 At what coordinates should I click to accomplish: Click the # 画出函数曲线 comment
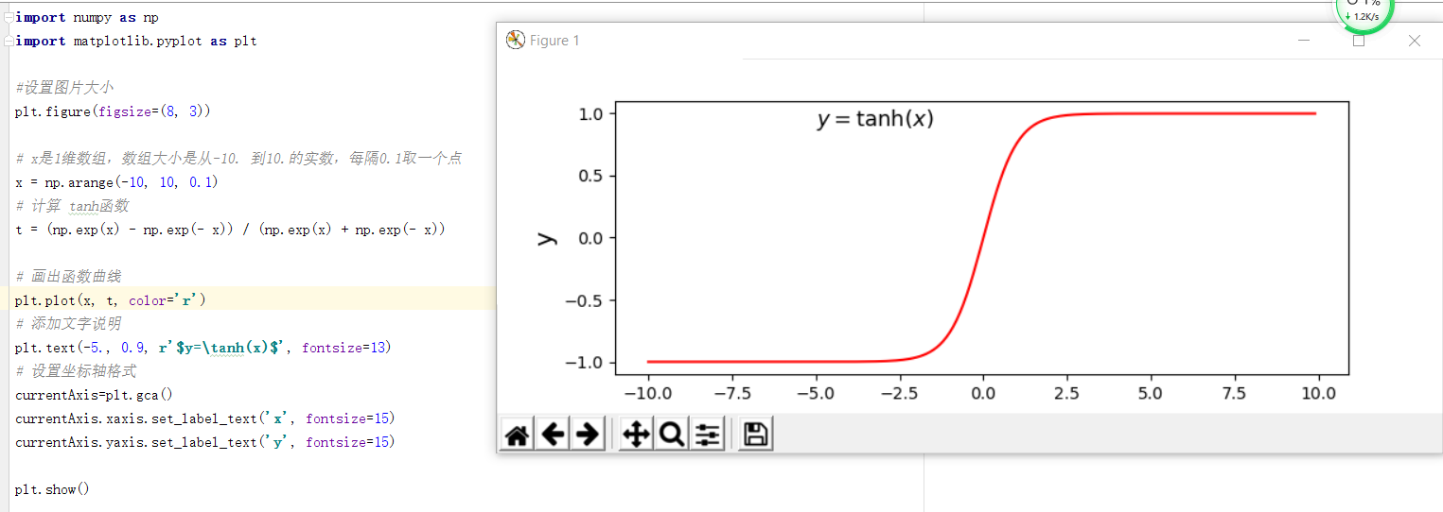(68, 277)
